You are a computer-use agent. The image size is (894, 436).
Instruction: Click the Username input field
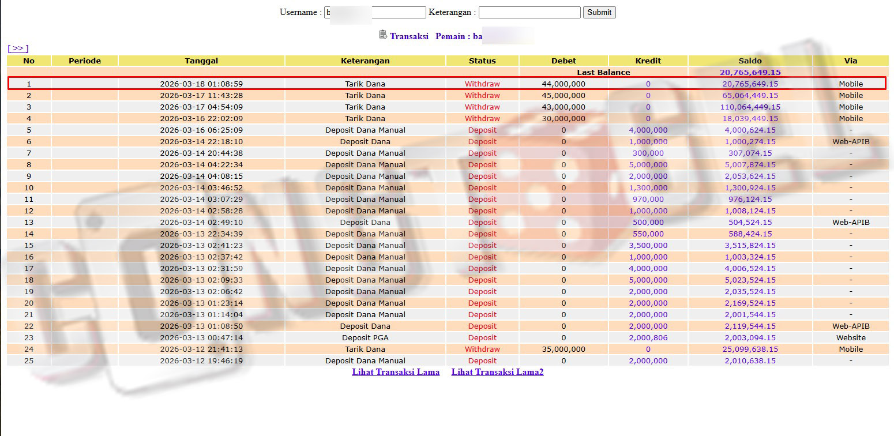tap(375, 12)
